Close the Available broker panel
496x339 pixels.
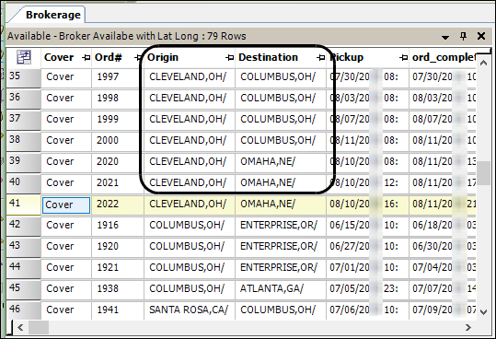(481, 36)
